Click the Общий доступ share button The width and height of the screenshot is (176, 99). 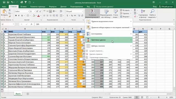tap(166, 7)
